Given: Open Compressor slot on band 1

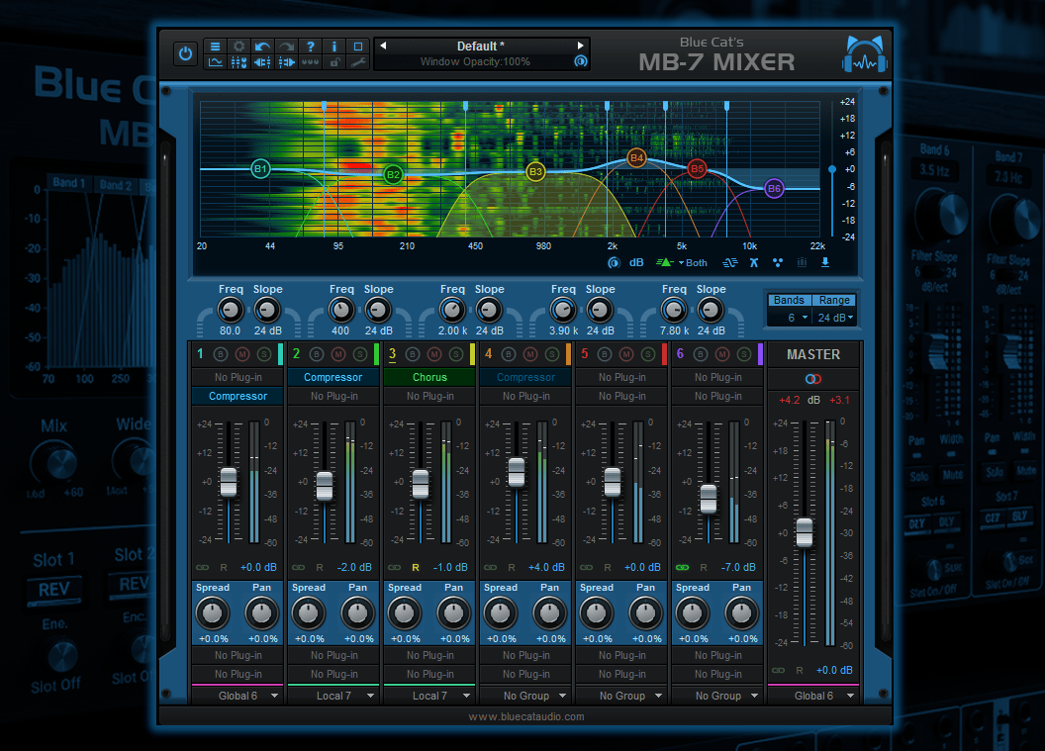Looking at the screenshot, I should click(237, 396).
